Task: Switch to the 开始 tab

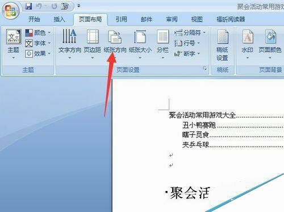Action: [x=34, y=19]
